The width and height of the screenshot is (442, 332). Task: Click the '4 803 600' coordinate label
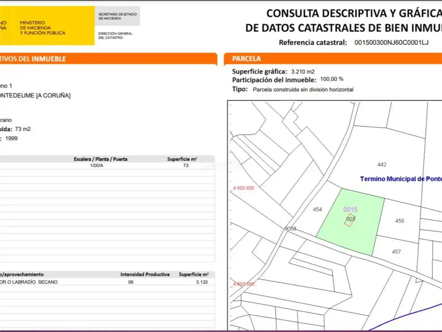[x=243, y=188]
